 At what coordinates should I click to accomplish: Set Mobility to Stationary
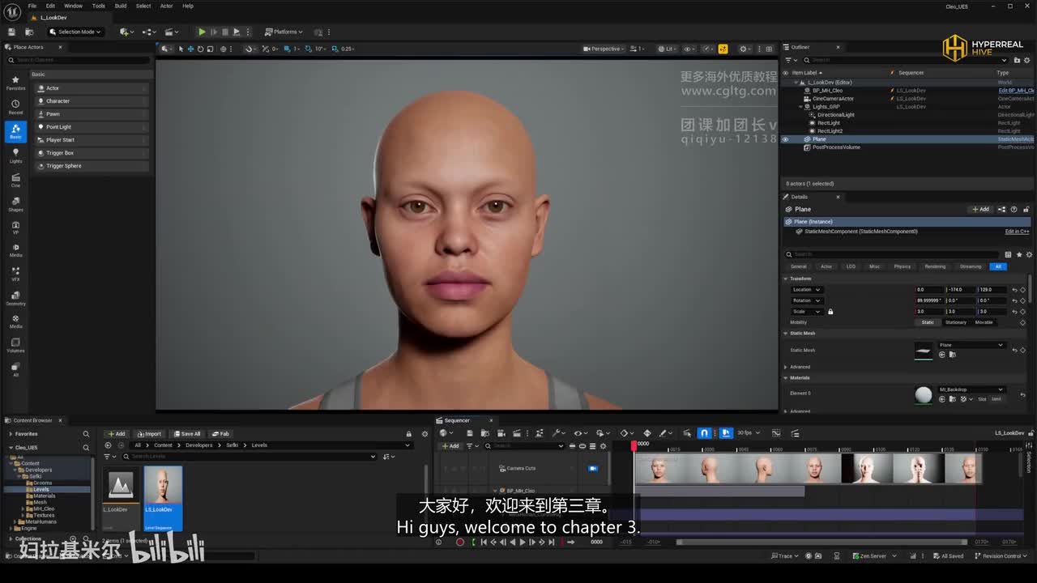coord(956,322)
